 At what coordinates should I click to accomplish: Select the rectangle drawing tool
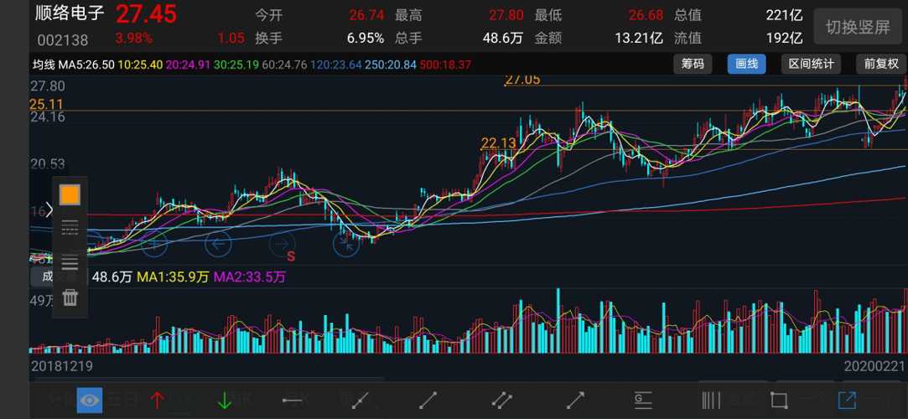[779, 400]
